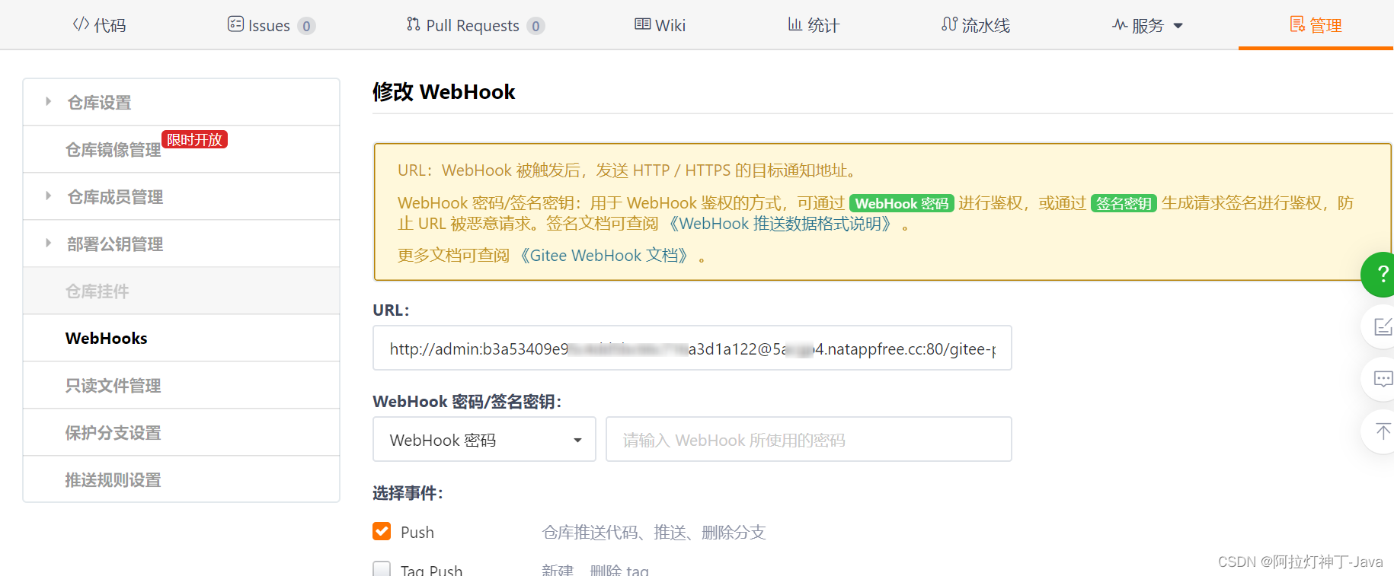Click the green WebHook 密码 badge
This screenshot has height=576, width=1394.
901,203
